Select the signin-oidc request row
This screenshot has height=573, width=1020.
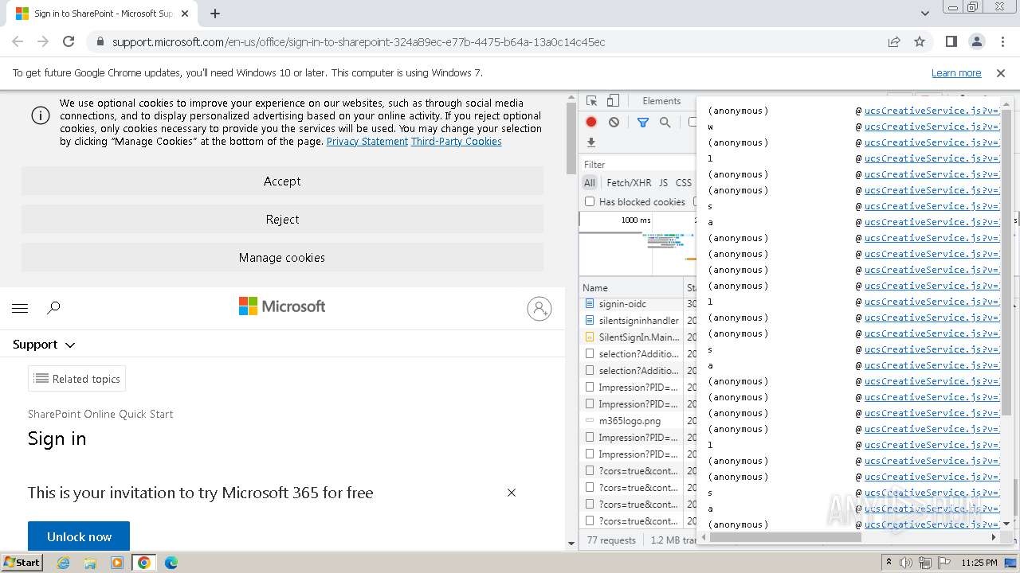tap(631, 303)
